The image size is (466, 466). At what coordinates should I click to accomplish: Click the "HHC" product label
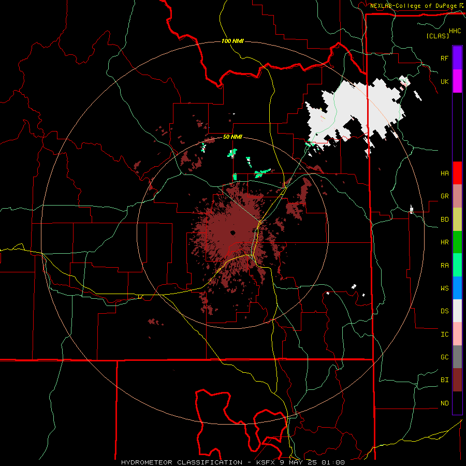pos(455,31)
